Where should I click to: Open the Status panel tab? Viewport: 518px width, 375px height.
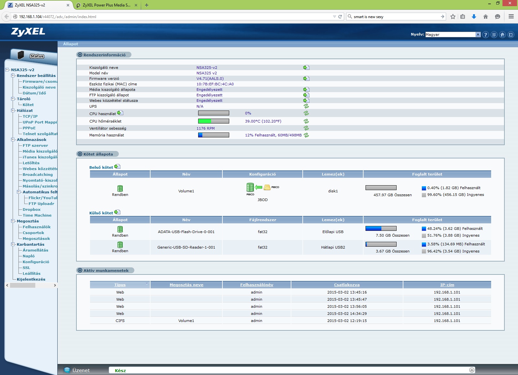pyautogui.click(x=34, y=56)
